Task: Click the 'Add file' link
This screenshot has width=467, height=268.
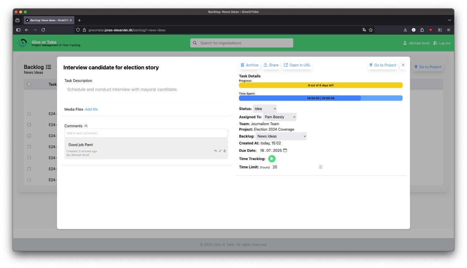Action: point(91,109)
